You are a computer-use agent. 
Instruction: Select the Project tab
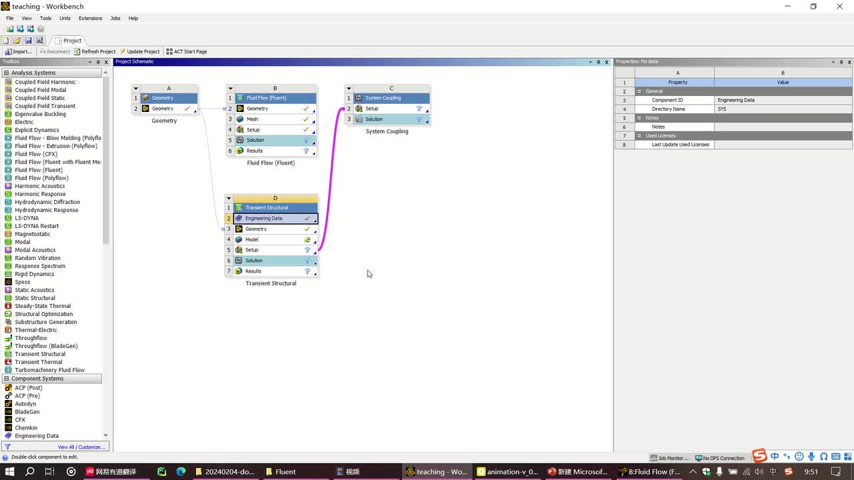pos(69,41)
